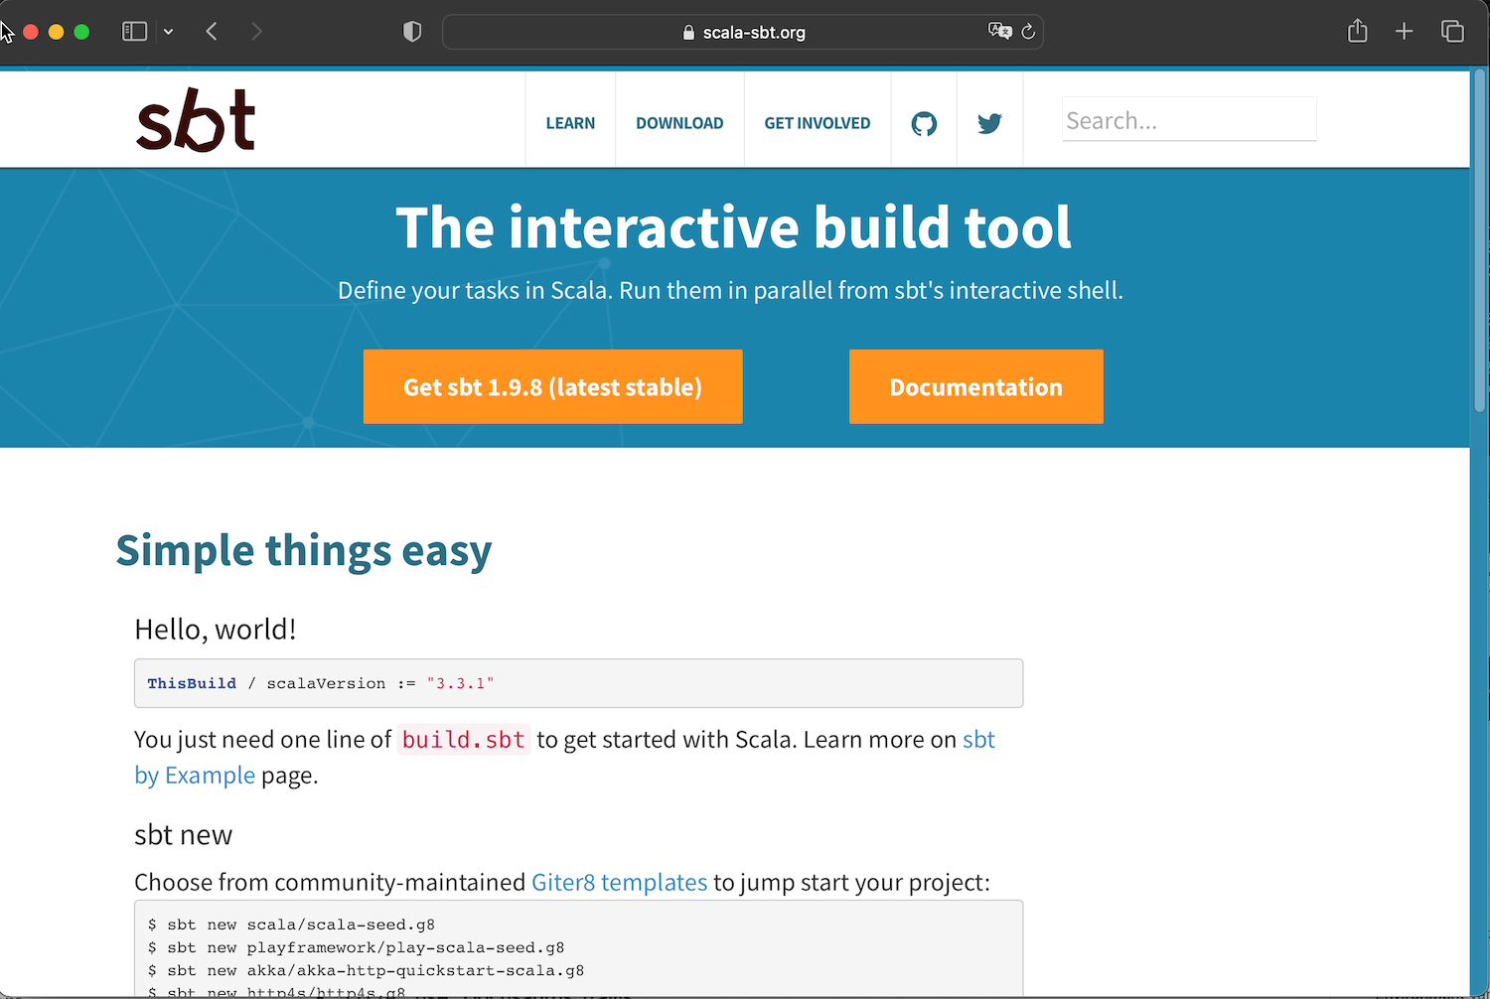
Task: Click the "Simple things easy" heading
Action: tap(304, 551)
